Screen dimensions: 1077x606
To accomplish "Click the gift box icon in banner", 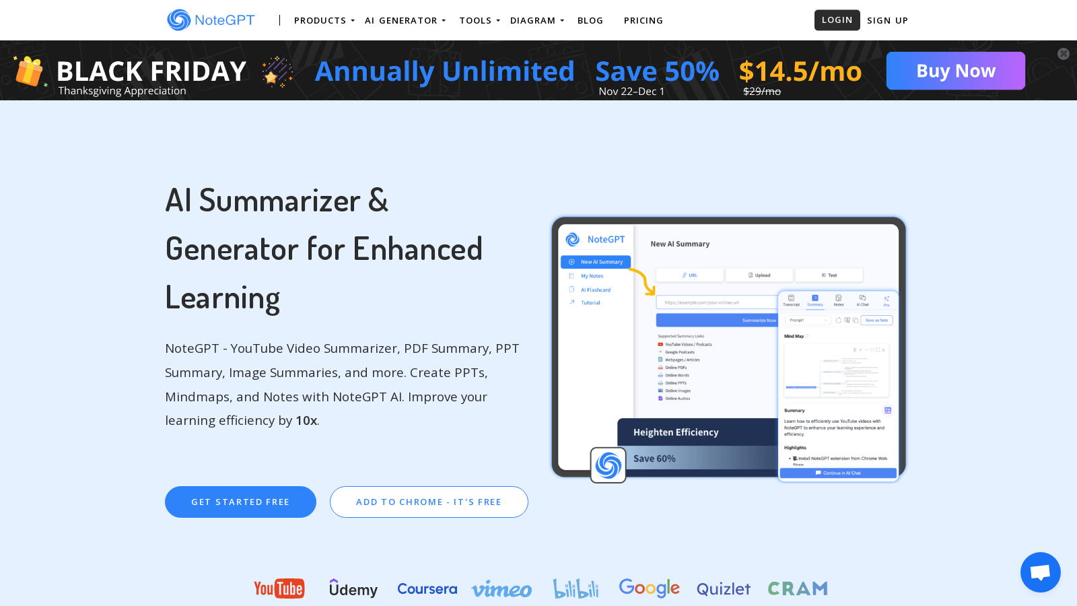I will (29, 71).
